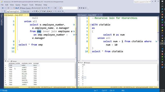Screen dimensions: 165x92
Task: Select the NULL manager cell
Action: coord(36,65)
